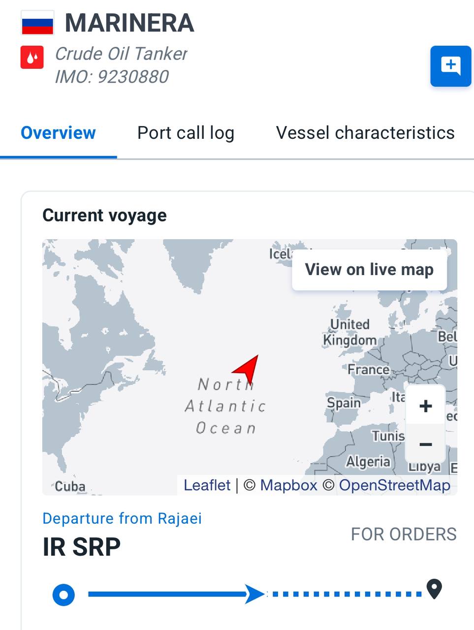
Task: Open the Port call log tab
Action: coord(186,133)
